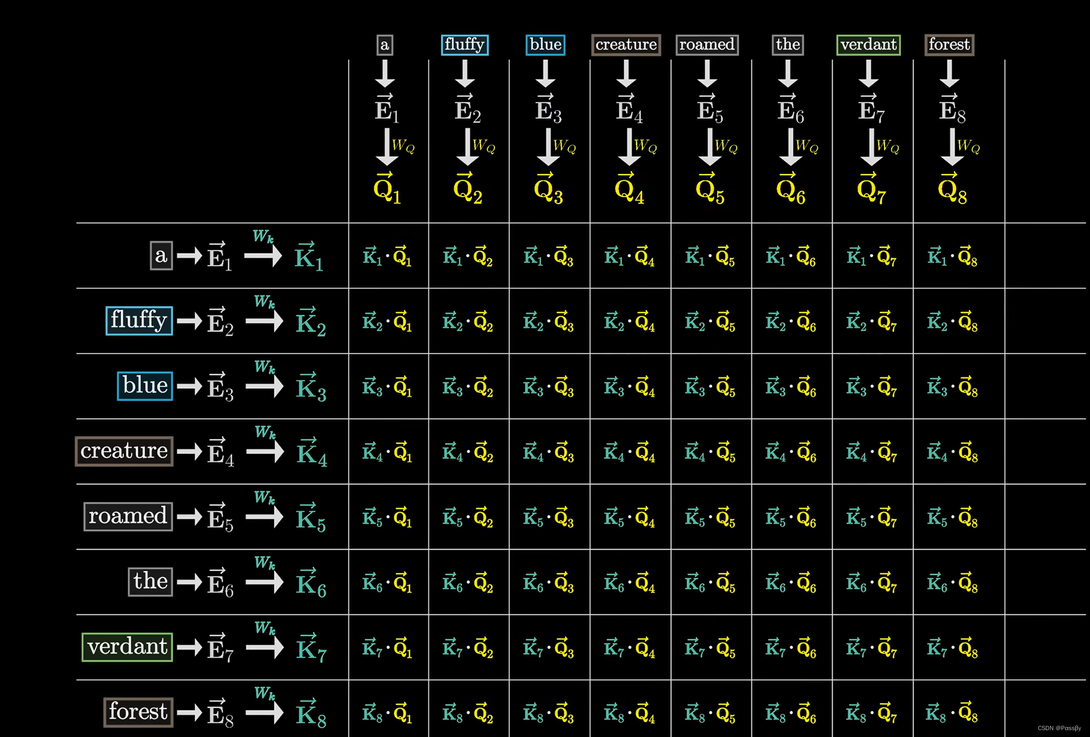Click the 'fluffy' column header word box

(x=465, y=45)
